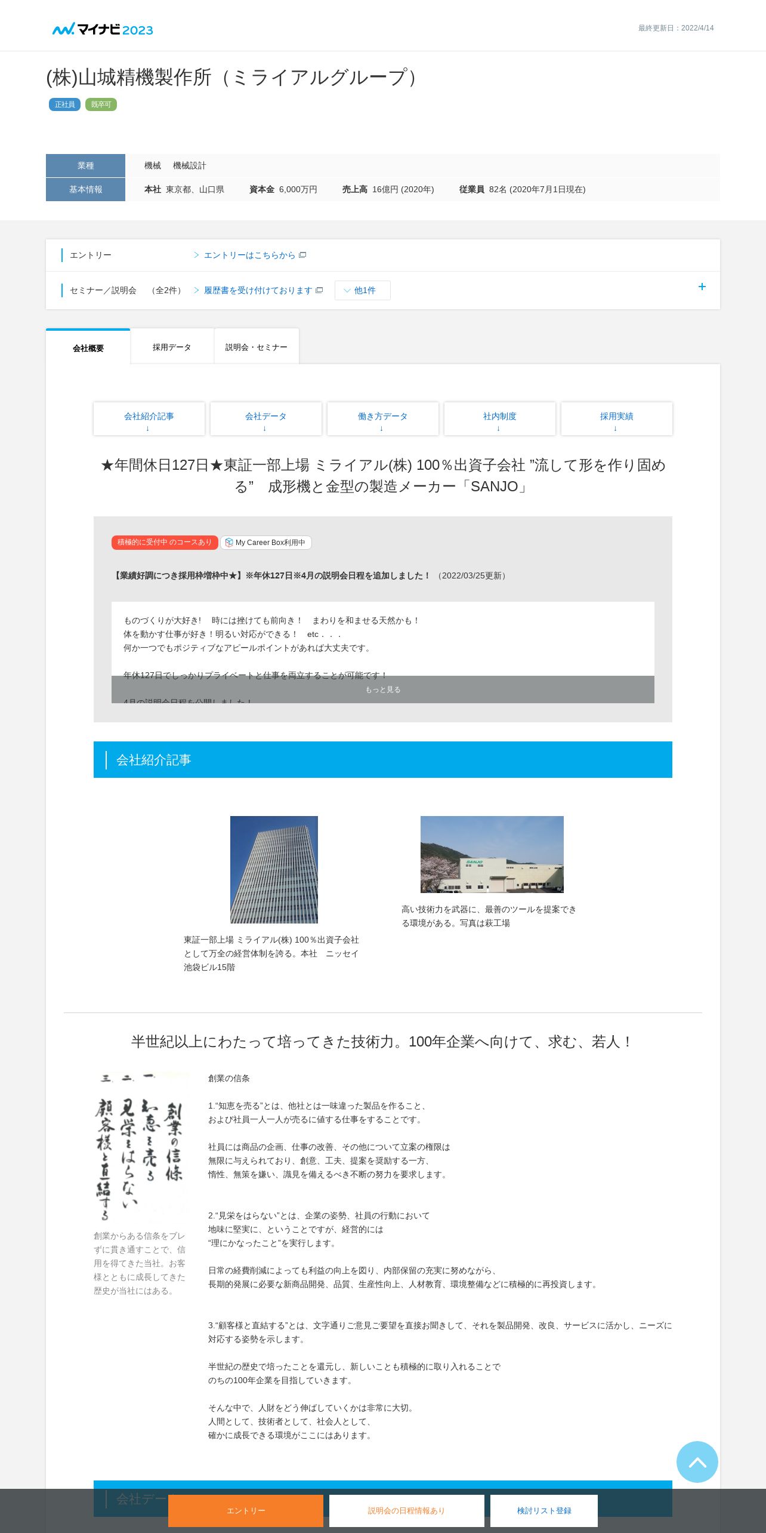Click the 正社員 tag
This screenshot has width=766, height=1533.
click(x=64, y=104)
